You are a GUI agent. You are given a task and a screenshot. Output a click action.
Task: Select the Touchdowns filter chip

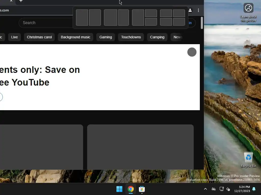[131, 37]
